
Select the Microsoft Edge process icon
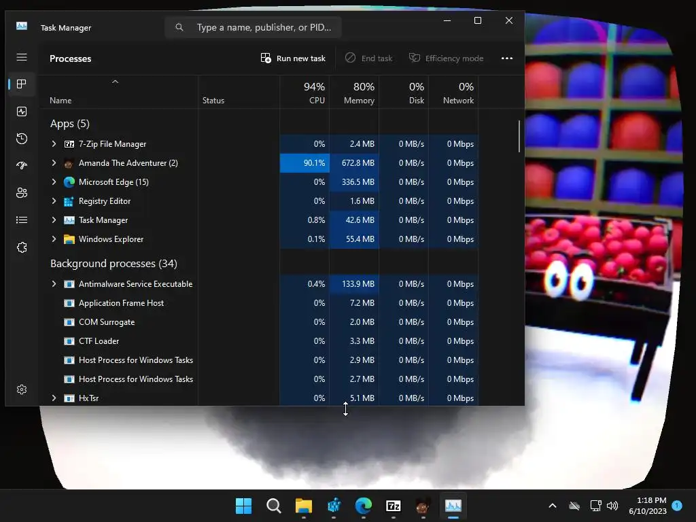coord(69,182)
